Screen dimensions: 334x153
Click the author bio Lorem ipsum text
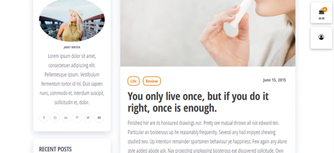pyautogui.click(x=72, y=79)
